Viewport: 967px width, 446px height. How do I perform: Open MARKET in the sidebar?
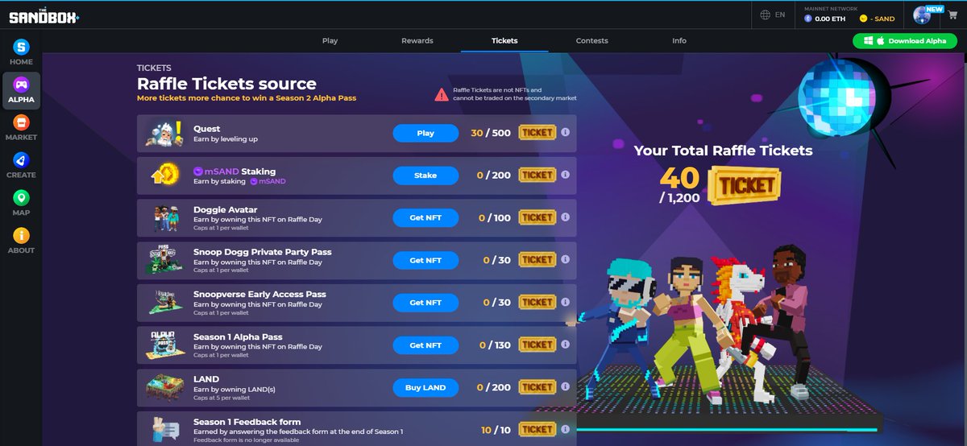(21, 129)
